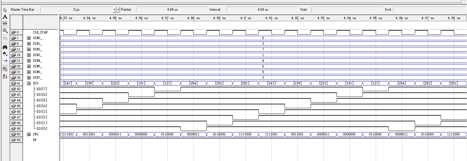This screenshot has width=467, height=161.
Task: Select the DIG[1] signal name
Action: 42,123
